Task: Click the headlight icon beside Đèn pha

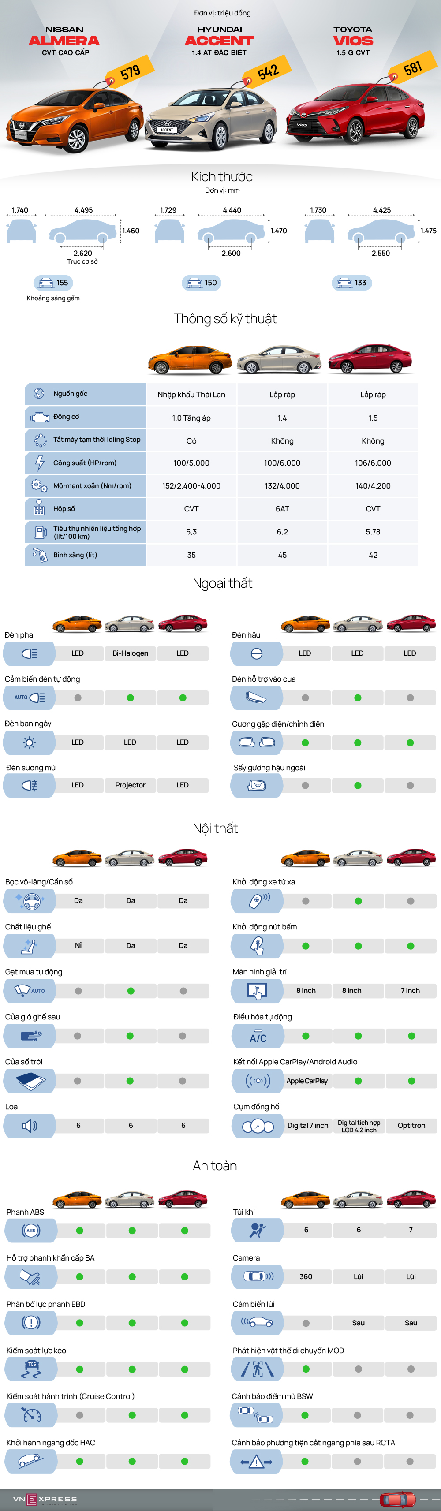Action: (29, 653)
